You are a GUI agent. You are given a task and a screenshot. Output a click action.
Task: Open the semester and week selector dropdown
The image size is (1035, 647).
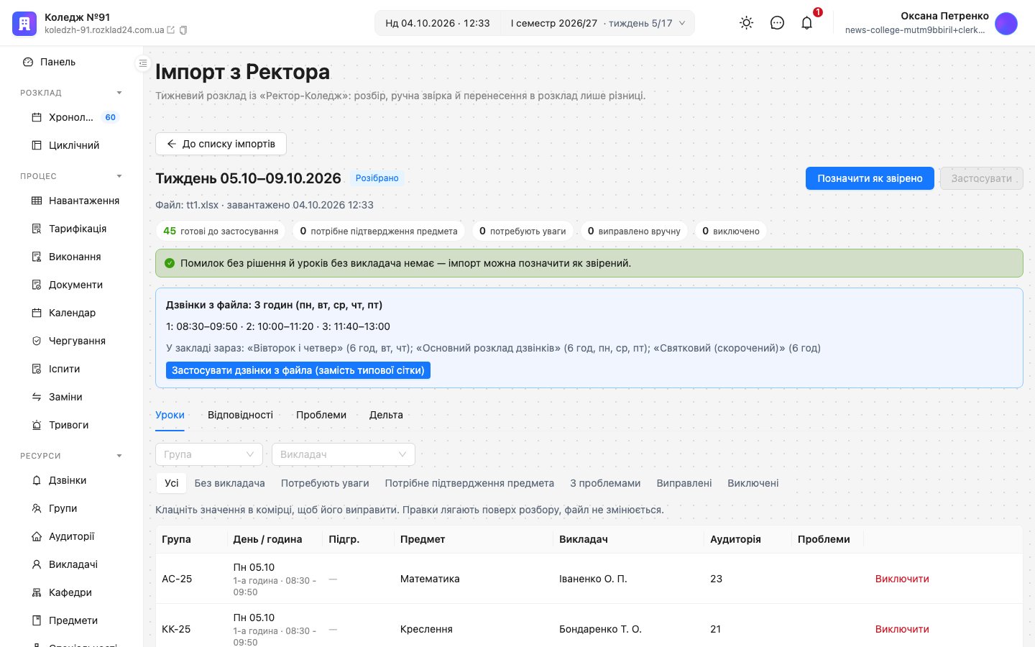click(598, 23)
